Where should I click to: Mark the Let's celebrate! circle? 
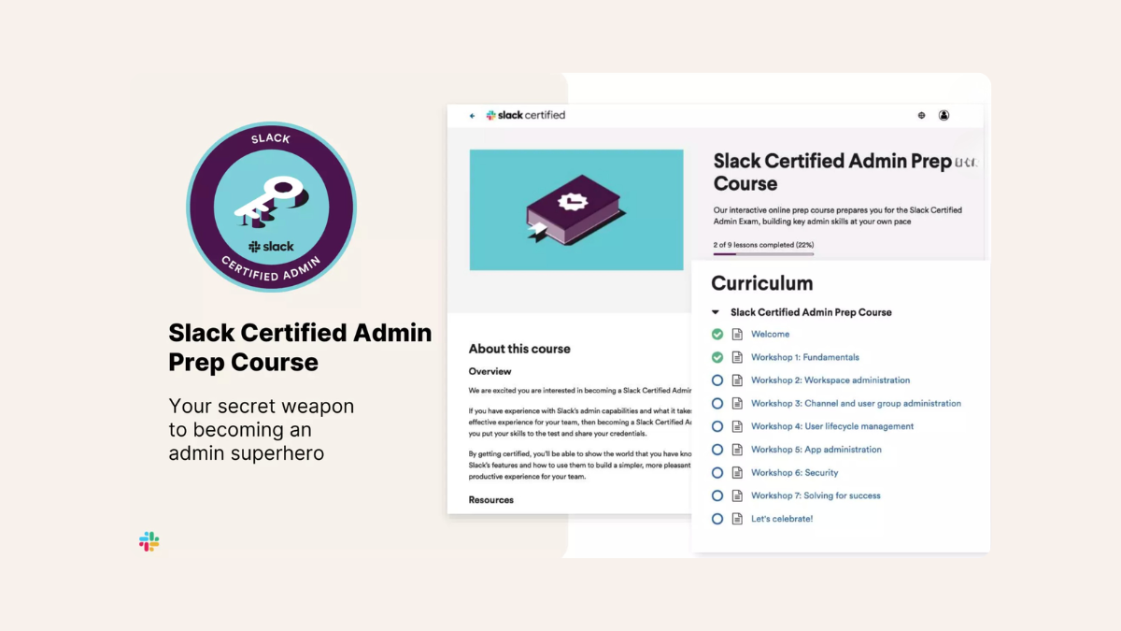tap(717, 519)
